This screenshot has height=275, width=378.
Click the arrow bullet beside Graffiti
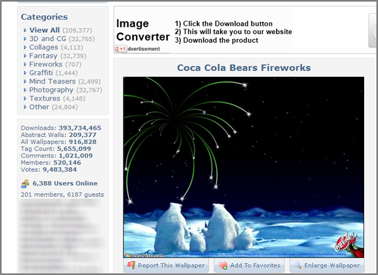[25, 73]
